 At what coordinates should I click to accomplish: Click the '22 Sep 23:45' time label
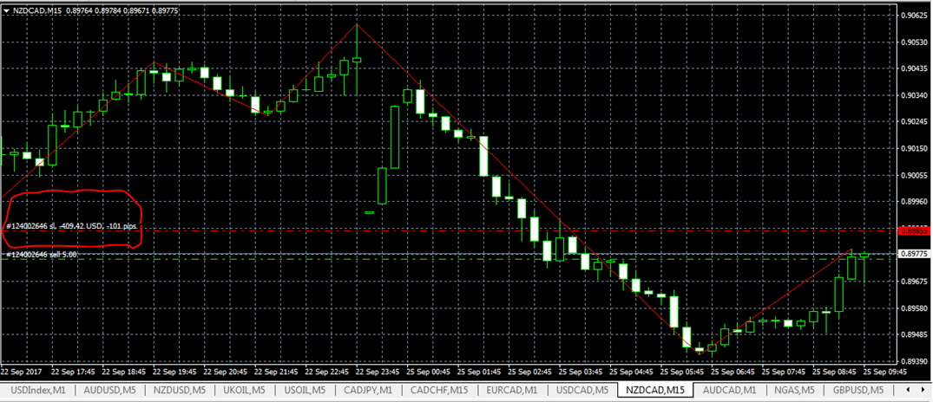pos(378,371)
